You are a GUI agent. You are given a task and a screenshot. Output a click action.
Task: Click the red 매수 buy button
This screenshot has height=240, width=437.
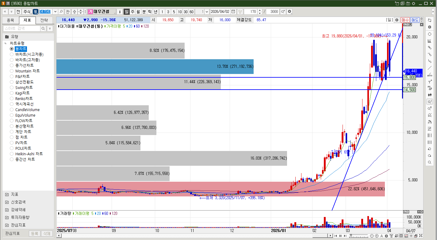click(x=405, y=20)
